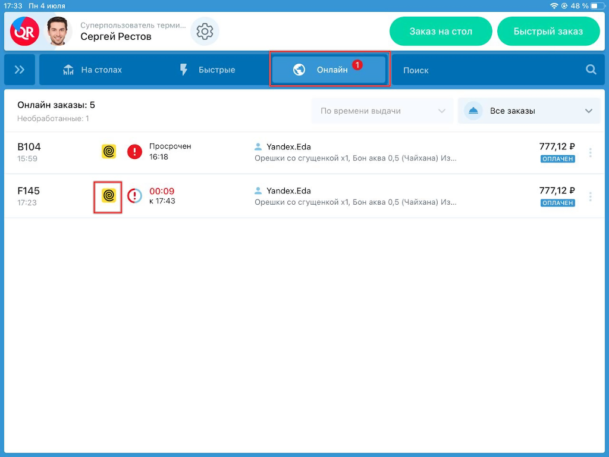Click ОПЛАЧЕН badge on order F145
The height and width of the screenshot is (457, 609).
click(558, 203)
